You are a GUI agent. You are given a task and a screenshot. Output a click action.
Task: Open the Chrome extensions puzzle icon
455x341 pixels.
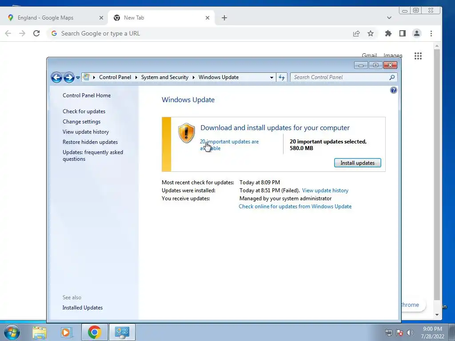point(388,33)
